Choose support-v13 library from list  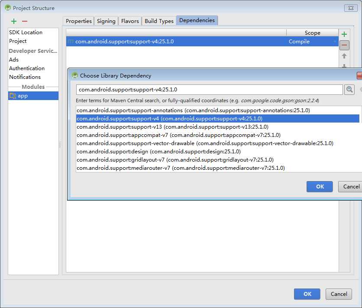tap(218, 127)
